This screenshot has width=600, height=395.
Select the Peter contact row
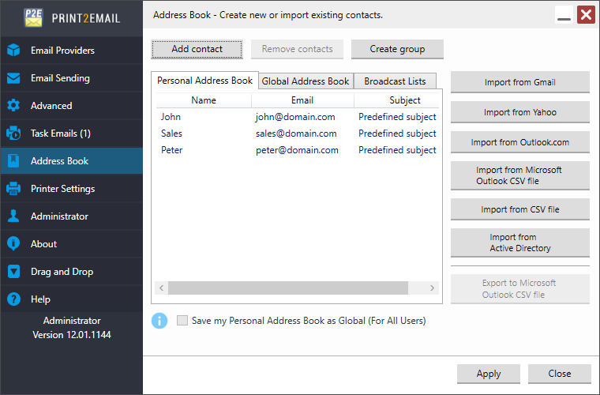(298, 150)
